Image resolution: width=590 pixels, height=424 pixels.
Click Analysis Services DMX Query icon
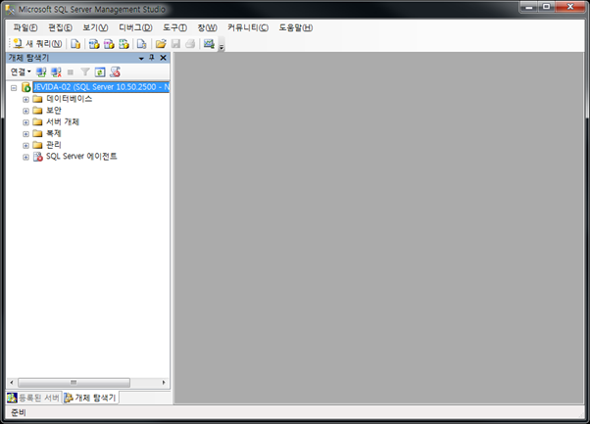point(109,44)
